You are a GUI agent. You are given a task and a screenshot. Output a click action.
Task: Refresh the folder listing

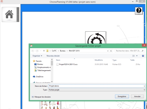[x=111, y=51]
